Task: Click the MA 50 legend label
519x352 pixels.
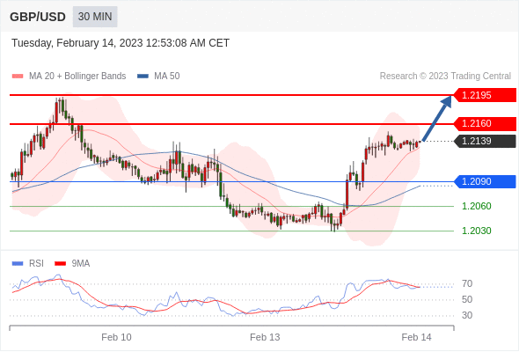Action: coord(167,77)
